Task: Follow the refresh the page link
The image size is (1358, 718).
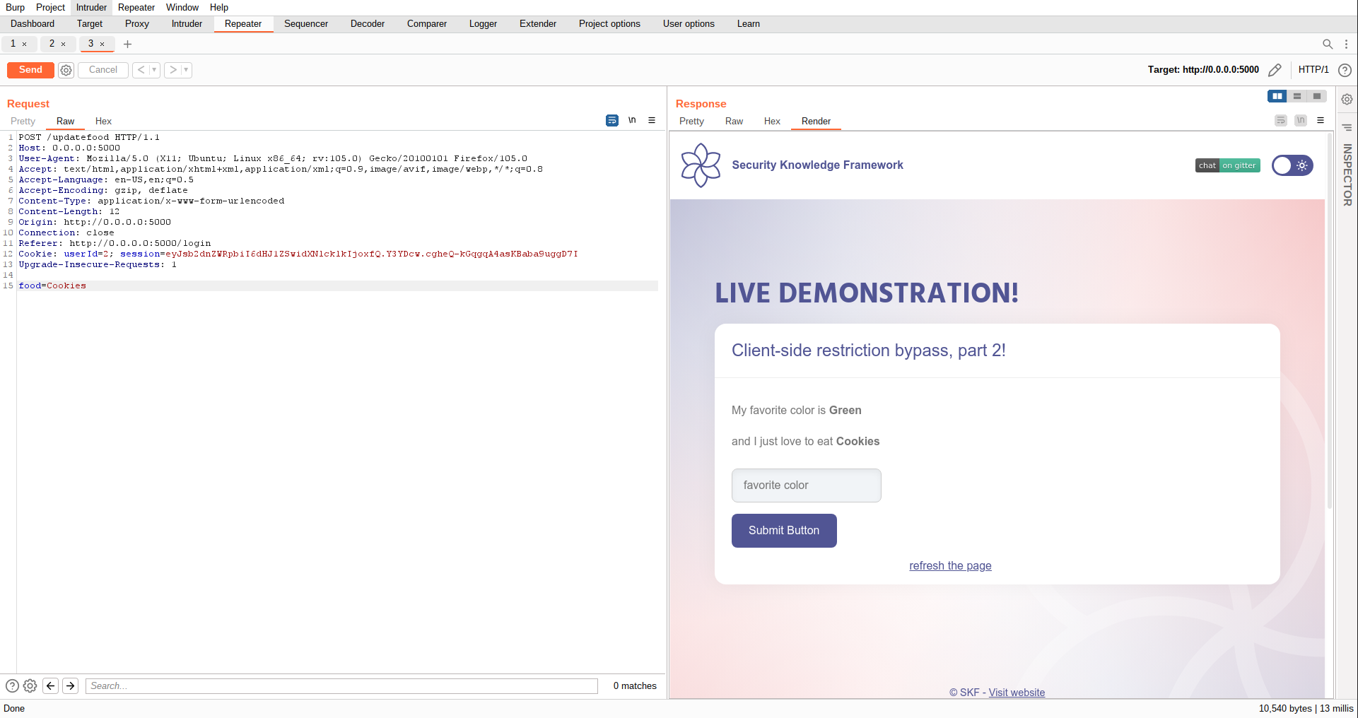Action: coord(950,566)
